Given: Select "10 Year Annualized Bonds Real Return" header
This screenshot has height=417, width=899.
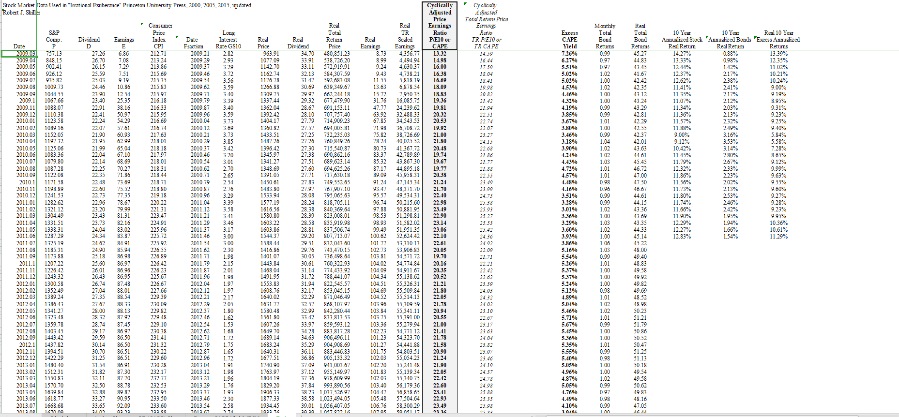Looking at the screenshot, I should pos(730,40).
